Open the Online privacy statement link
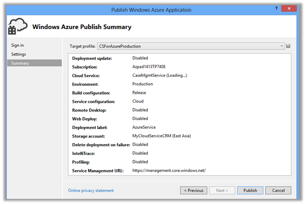Image resolution: width=305 pixels, height=204 pixels. click(x=91, y=190)
